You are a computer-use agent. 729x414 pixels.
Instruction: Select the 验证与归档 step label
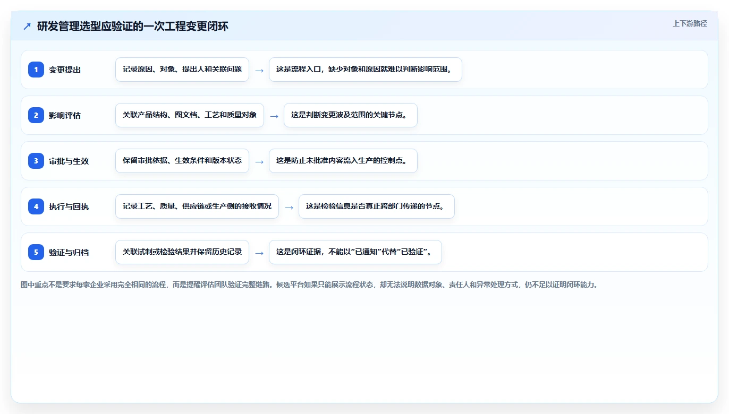tap(69, 252)
